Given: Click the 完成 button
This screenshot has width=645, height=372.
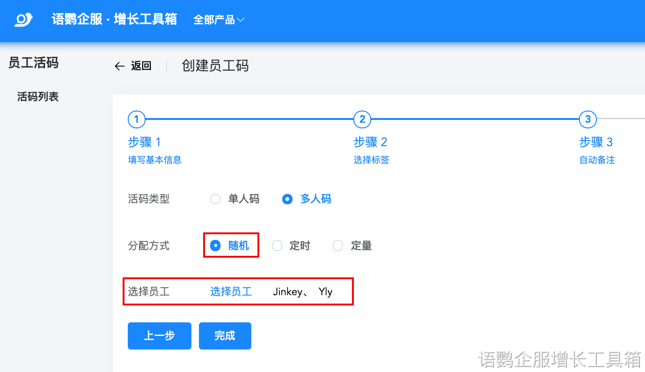Looking at the screenshot, I should pos(225,336).
